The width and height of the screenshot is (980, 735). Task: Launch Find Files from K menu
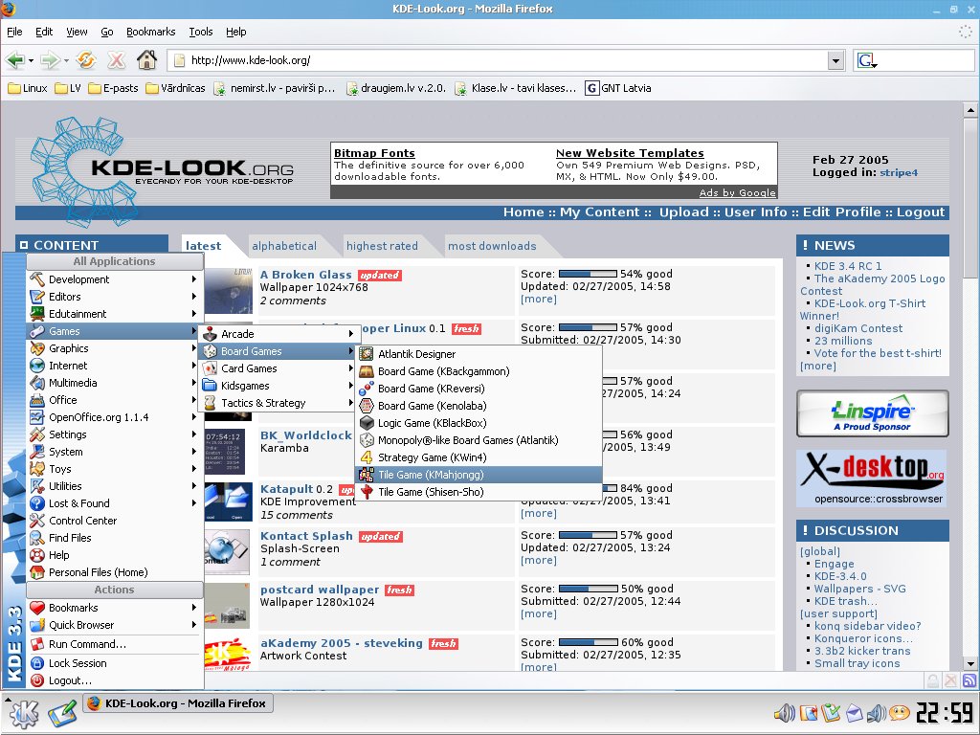(116, 538)
